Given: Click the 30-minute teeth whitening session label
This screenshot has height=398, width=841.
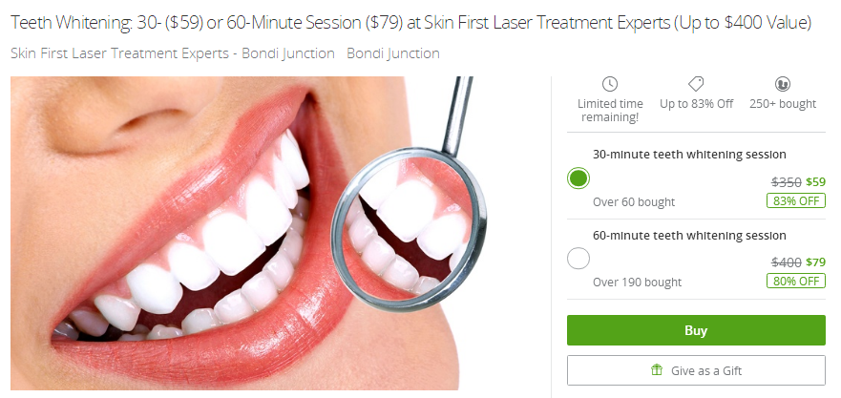Looking at the screenshot, I should coord(689,155).
